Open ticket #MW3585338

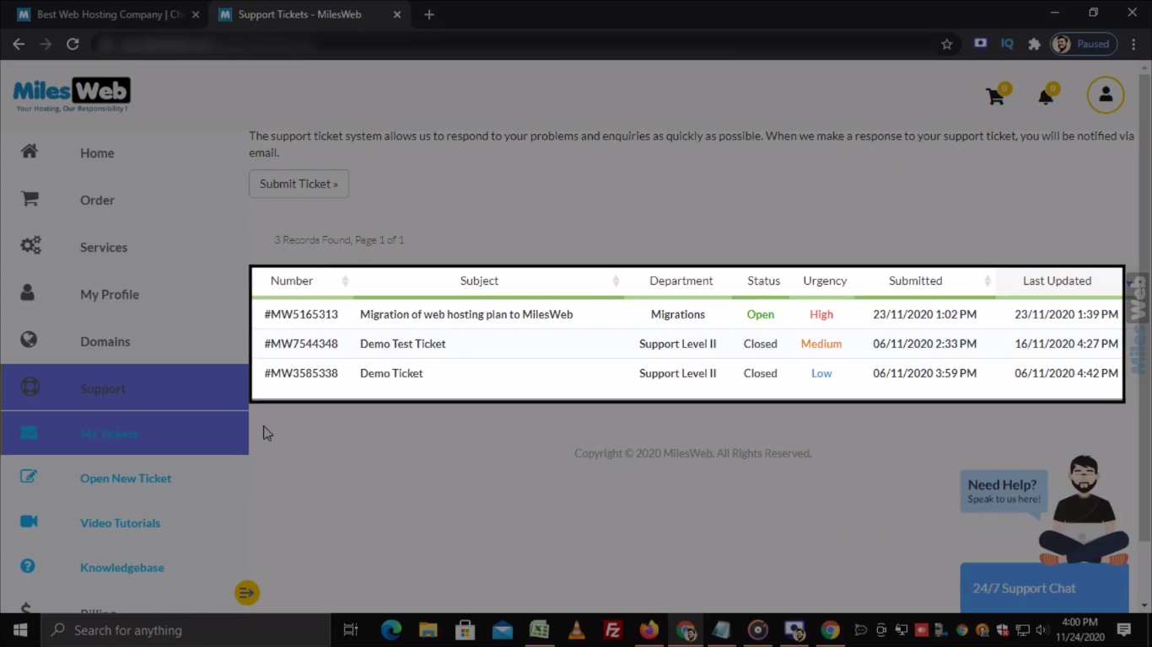301,373
